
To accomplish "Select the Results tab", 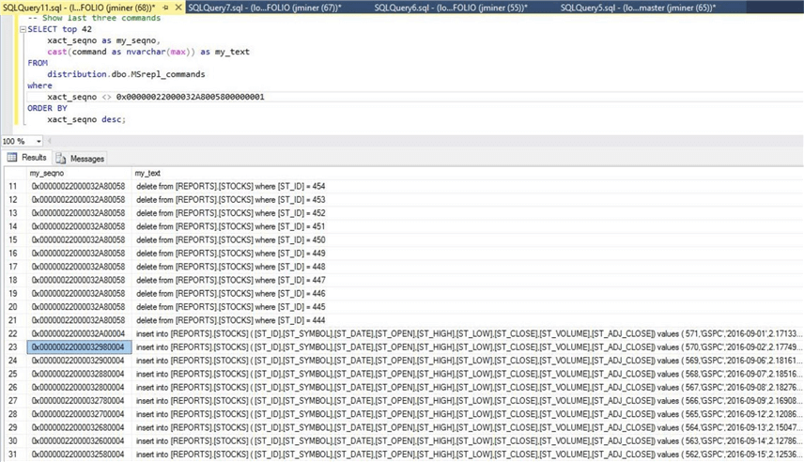I will click(34, 158).
